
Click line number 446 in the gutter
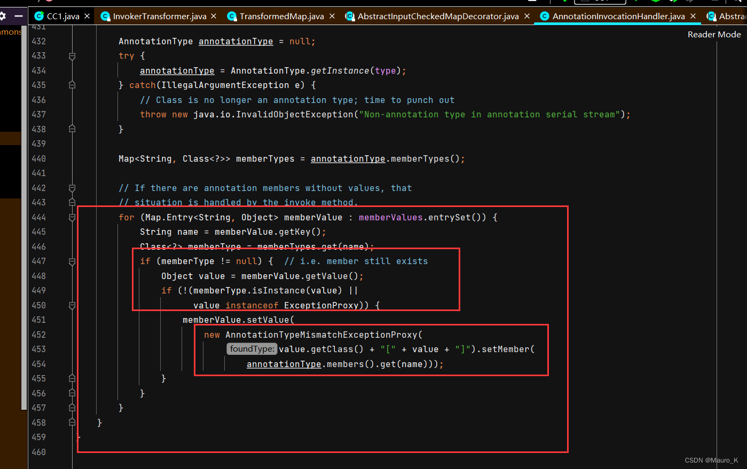point(39,247)
